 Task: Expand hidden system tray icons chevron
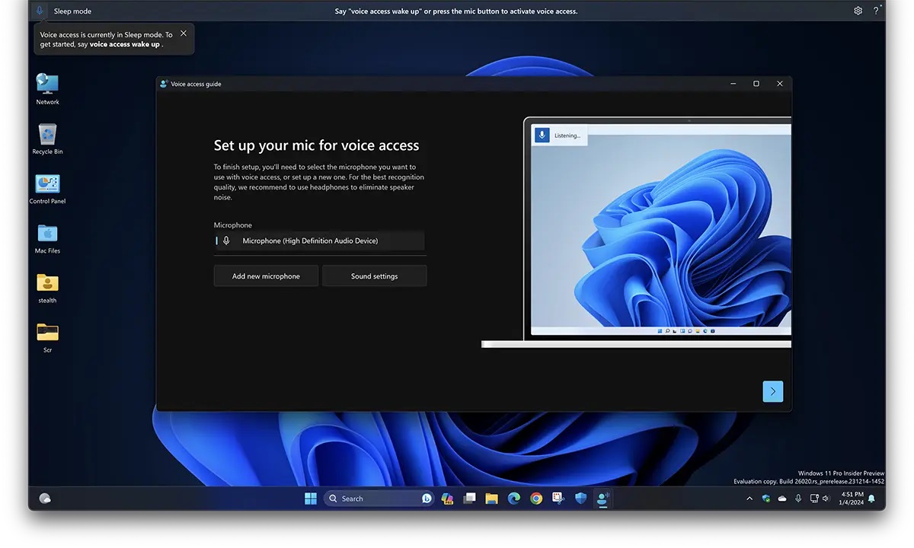click(749, 499)
